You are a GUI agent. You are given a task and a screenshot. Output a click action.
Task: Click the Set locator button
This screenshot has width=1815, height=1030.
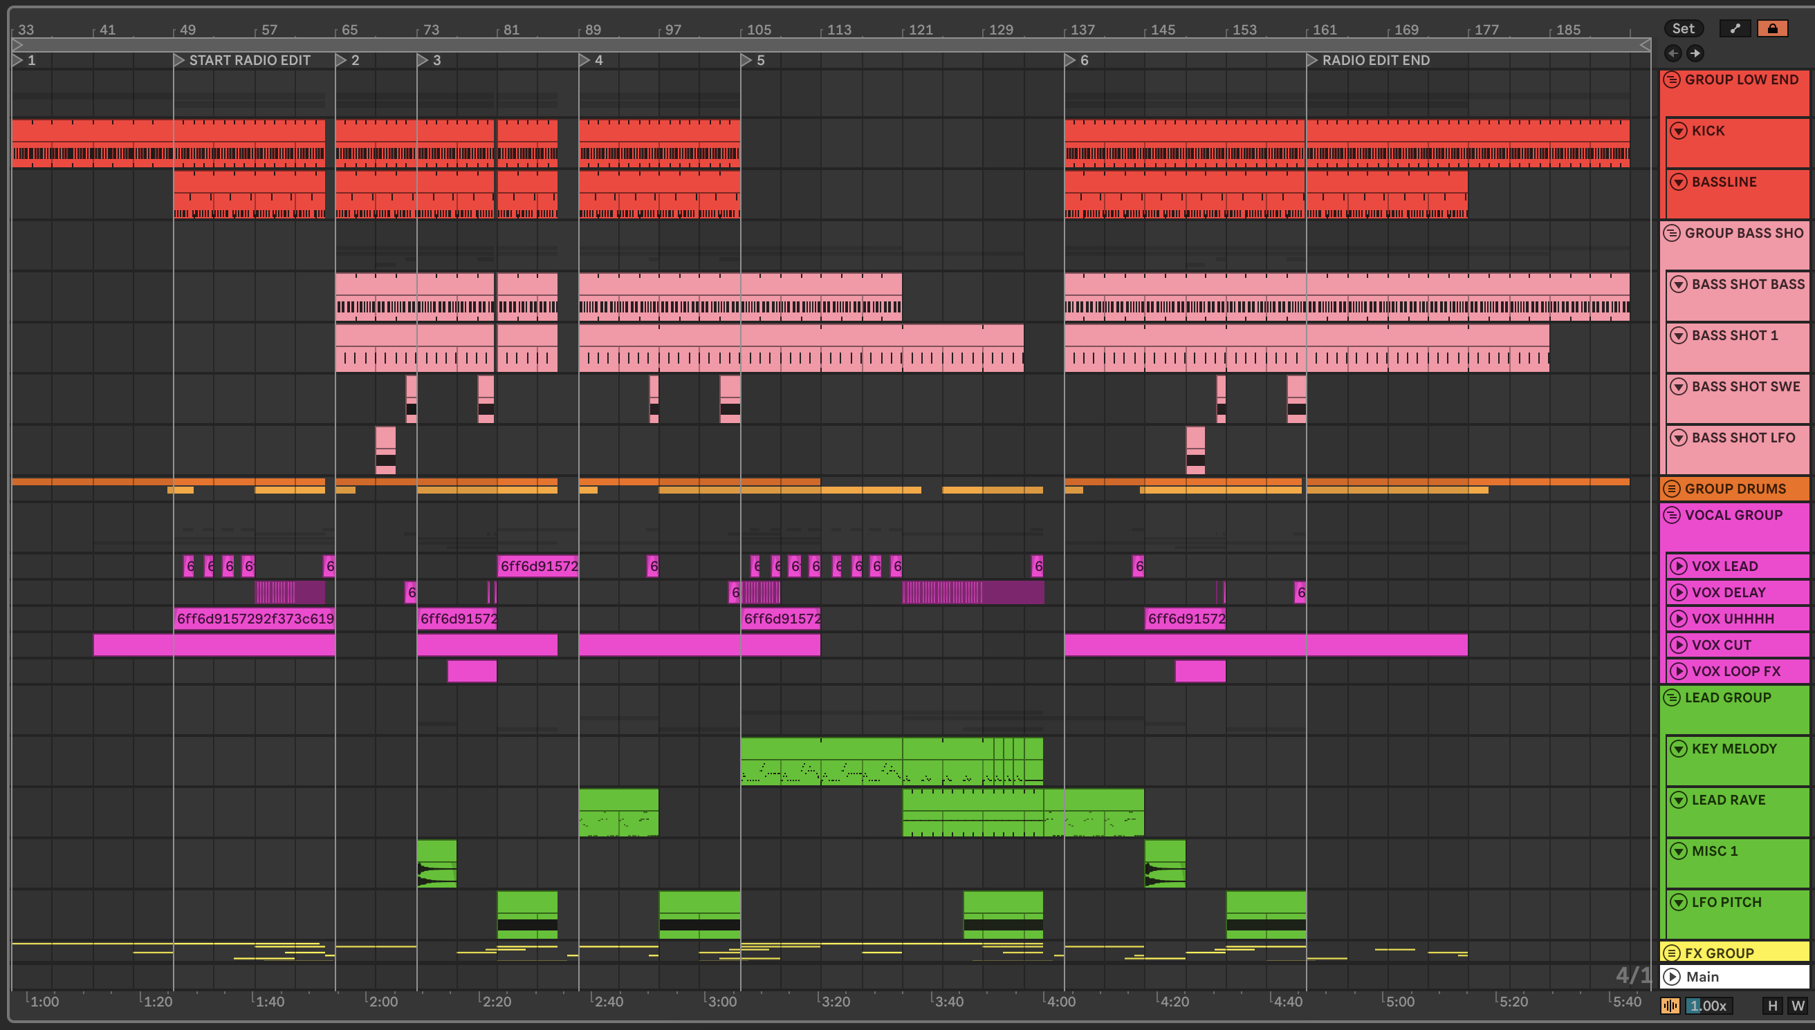click(1684, 28)
